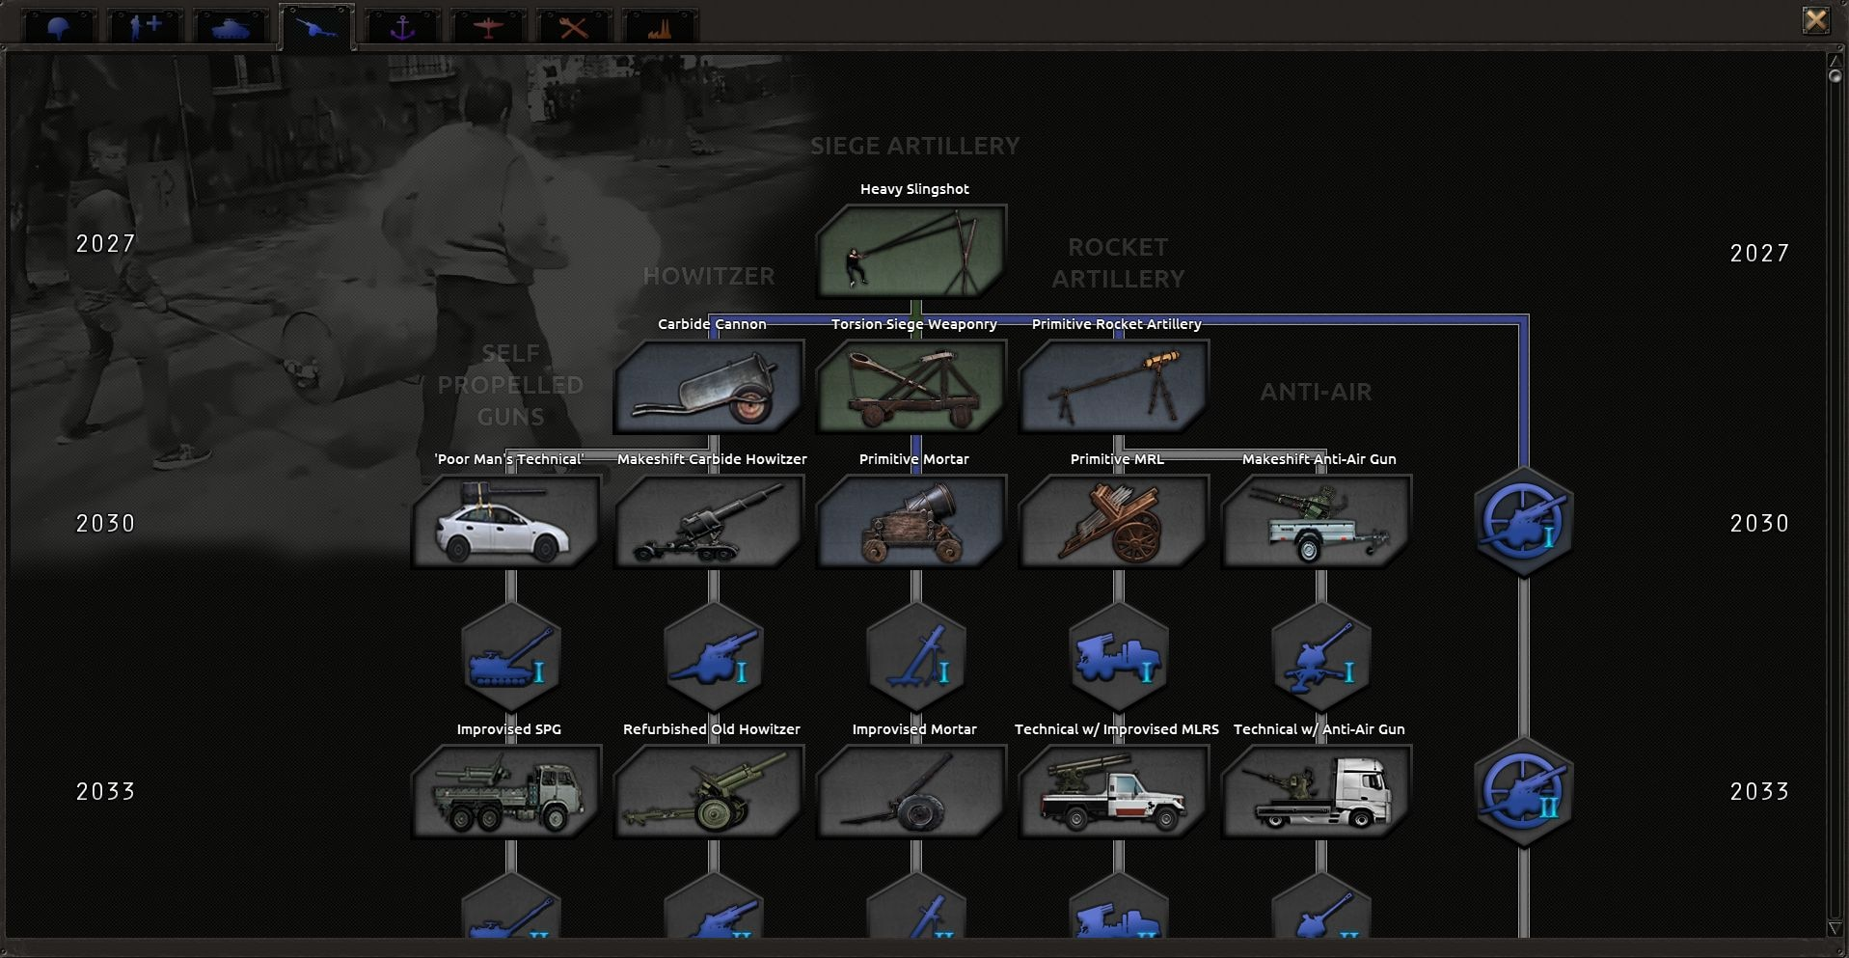Image resolution: width=1849 pixels, height=958 pixels.
Task: Click the round scrollbar thumb
Action: (1835, 76)
